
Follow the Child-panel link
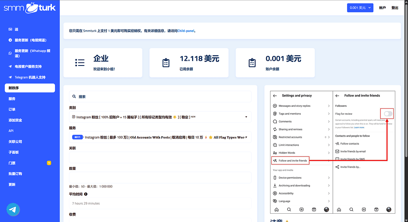[186, 31]
